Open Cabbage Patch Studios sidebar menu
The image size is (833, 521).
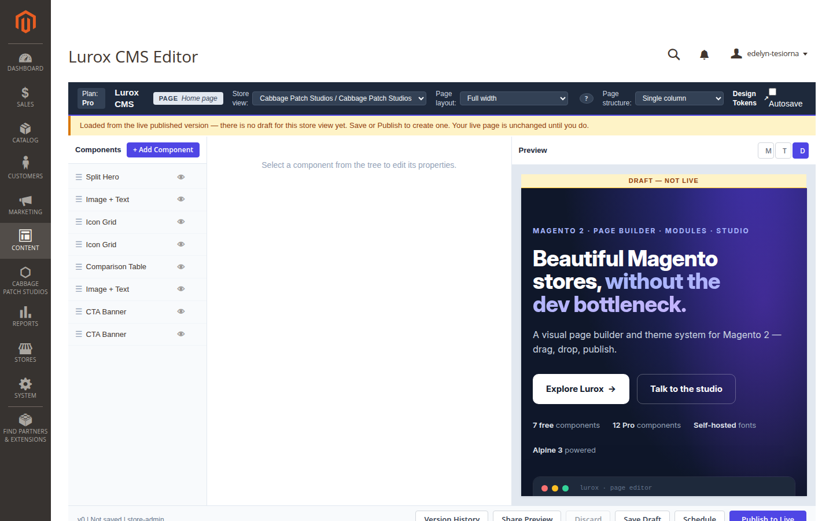point(25,281)
